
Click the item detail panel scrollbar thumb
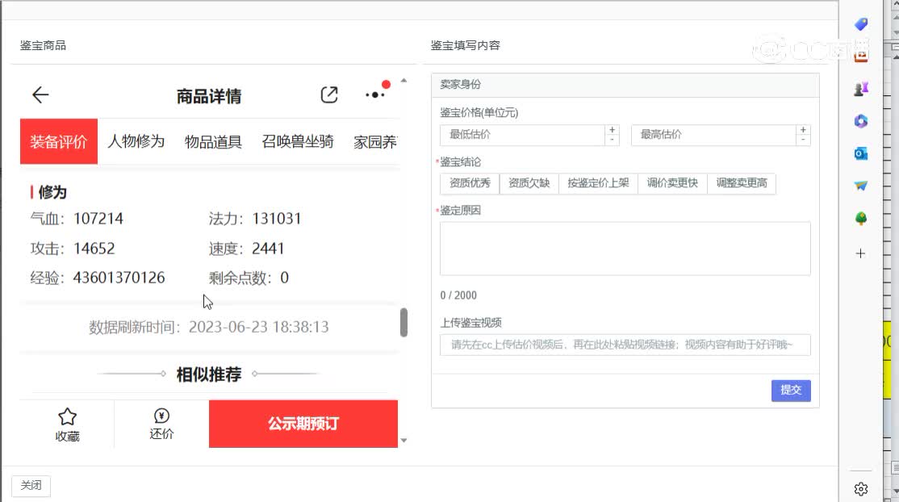coord(404,323)
